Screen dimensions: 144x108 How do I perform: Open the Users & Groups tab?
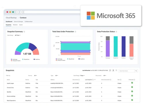pos(18,22)
